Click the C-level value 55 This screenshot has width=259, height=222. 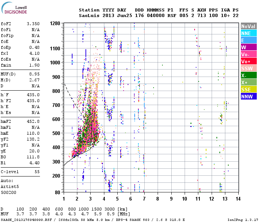37,172
